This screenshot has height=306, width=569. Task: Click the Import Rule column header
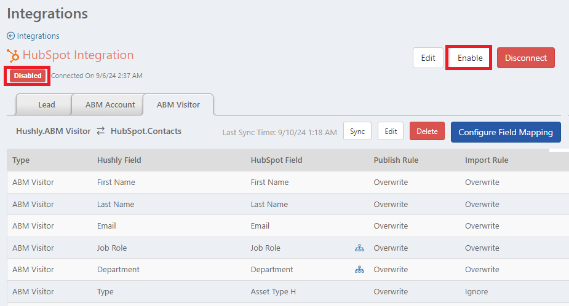pos(486,160)
